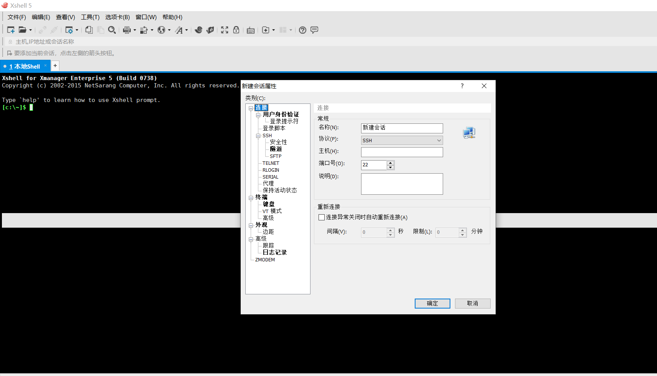Click the Open session folder icon
Viewport: 657px width, 376px height.
tap(23, 30)
